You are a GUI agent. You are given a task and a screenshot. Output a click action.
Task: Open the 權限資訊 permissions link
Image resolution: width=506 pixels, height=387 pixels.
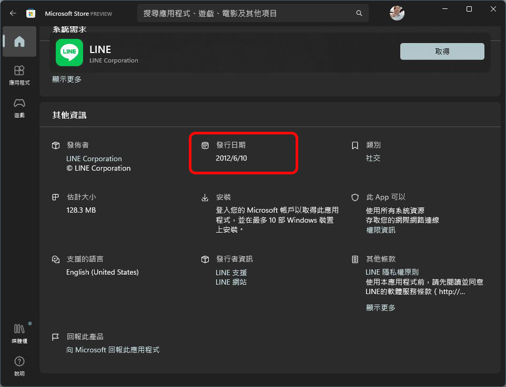[x=381, y=230]
